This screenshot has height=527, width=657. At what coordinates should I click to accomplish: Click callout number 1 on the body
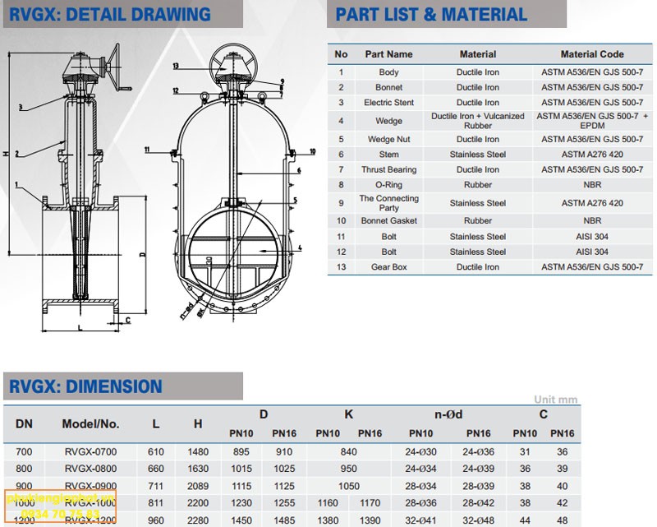pyautogui.click(x=16, y=185)
